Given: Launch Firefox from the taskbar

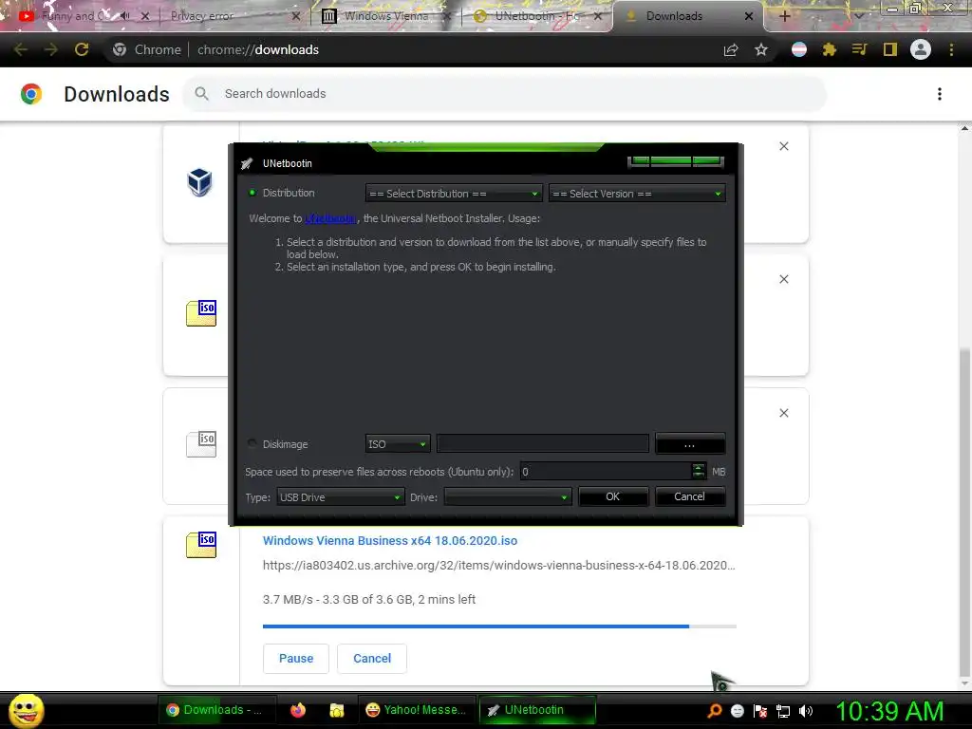Looking at the screenshot, I should (x=298, y=710).
